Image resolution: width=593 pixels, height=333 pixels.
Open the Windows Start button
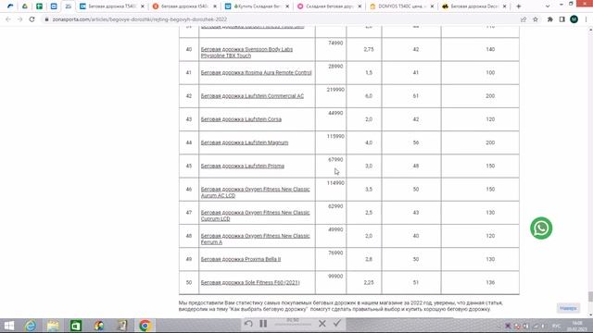(x=9, y=326)
